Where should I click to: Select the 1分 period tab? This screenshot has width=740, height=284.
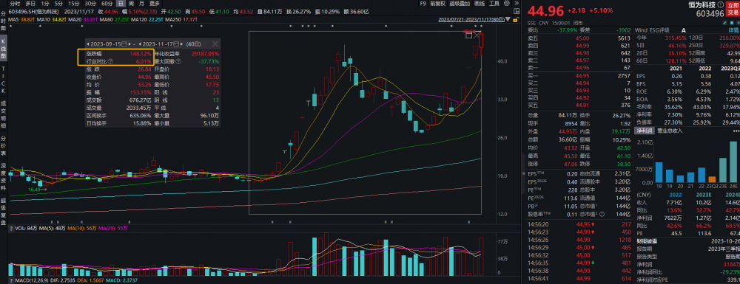(x=45, y=3)
